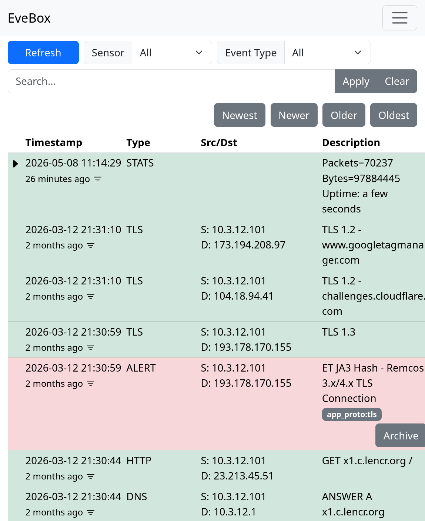Screen dimensions: 425x521
Task: Archive the Remcos alert
Action: click(401, 435)
